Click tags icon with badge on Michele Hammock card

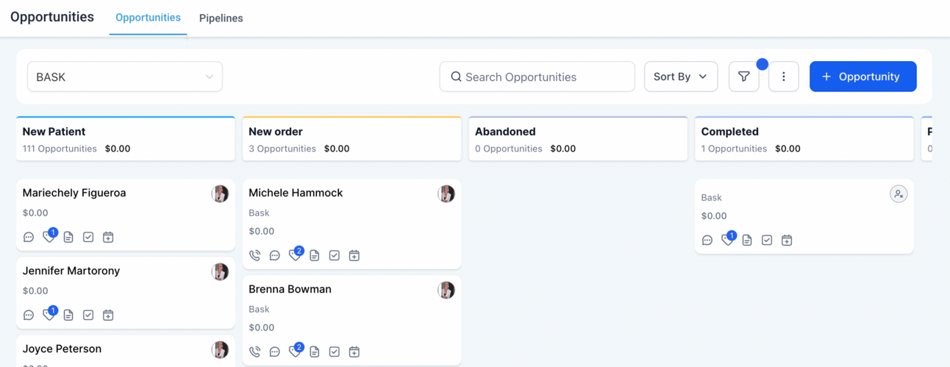(295, 254)
